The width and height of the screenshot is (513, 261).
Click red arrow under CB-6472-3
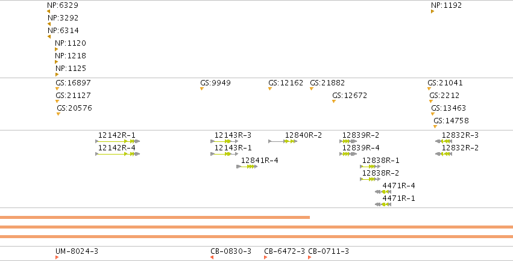[266, 257]
